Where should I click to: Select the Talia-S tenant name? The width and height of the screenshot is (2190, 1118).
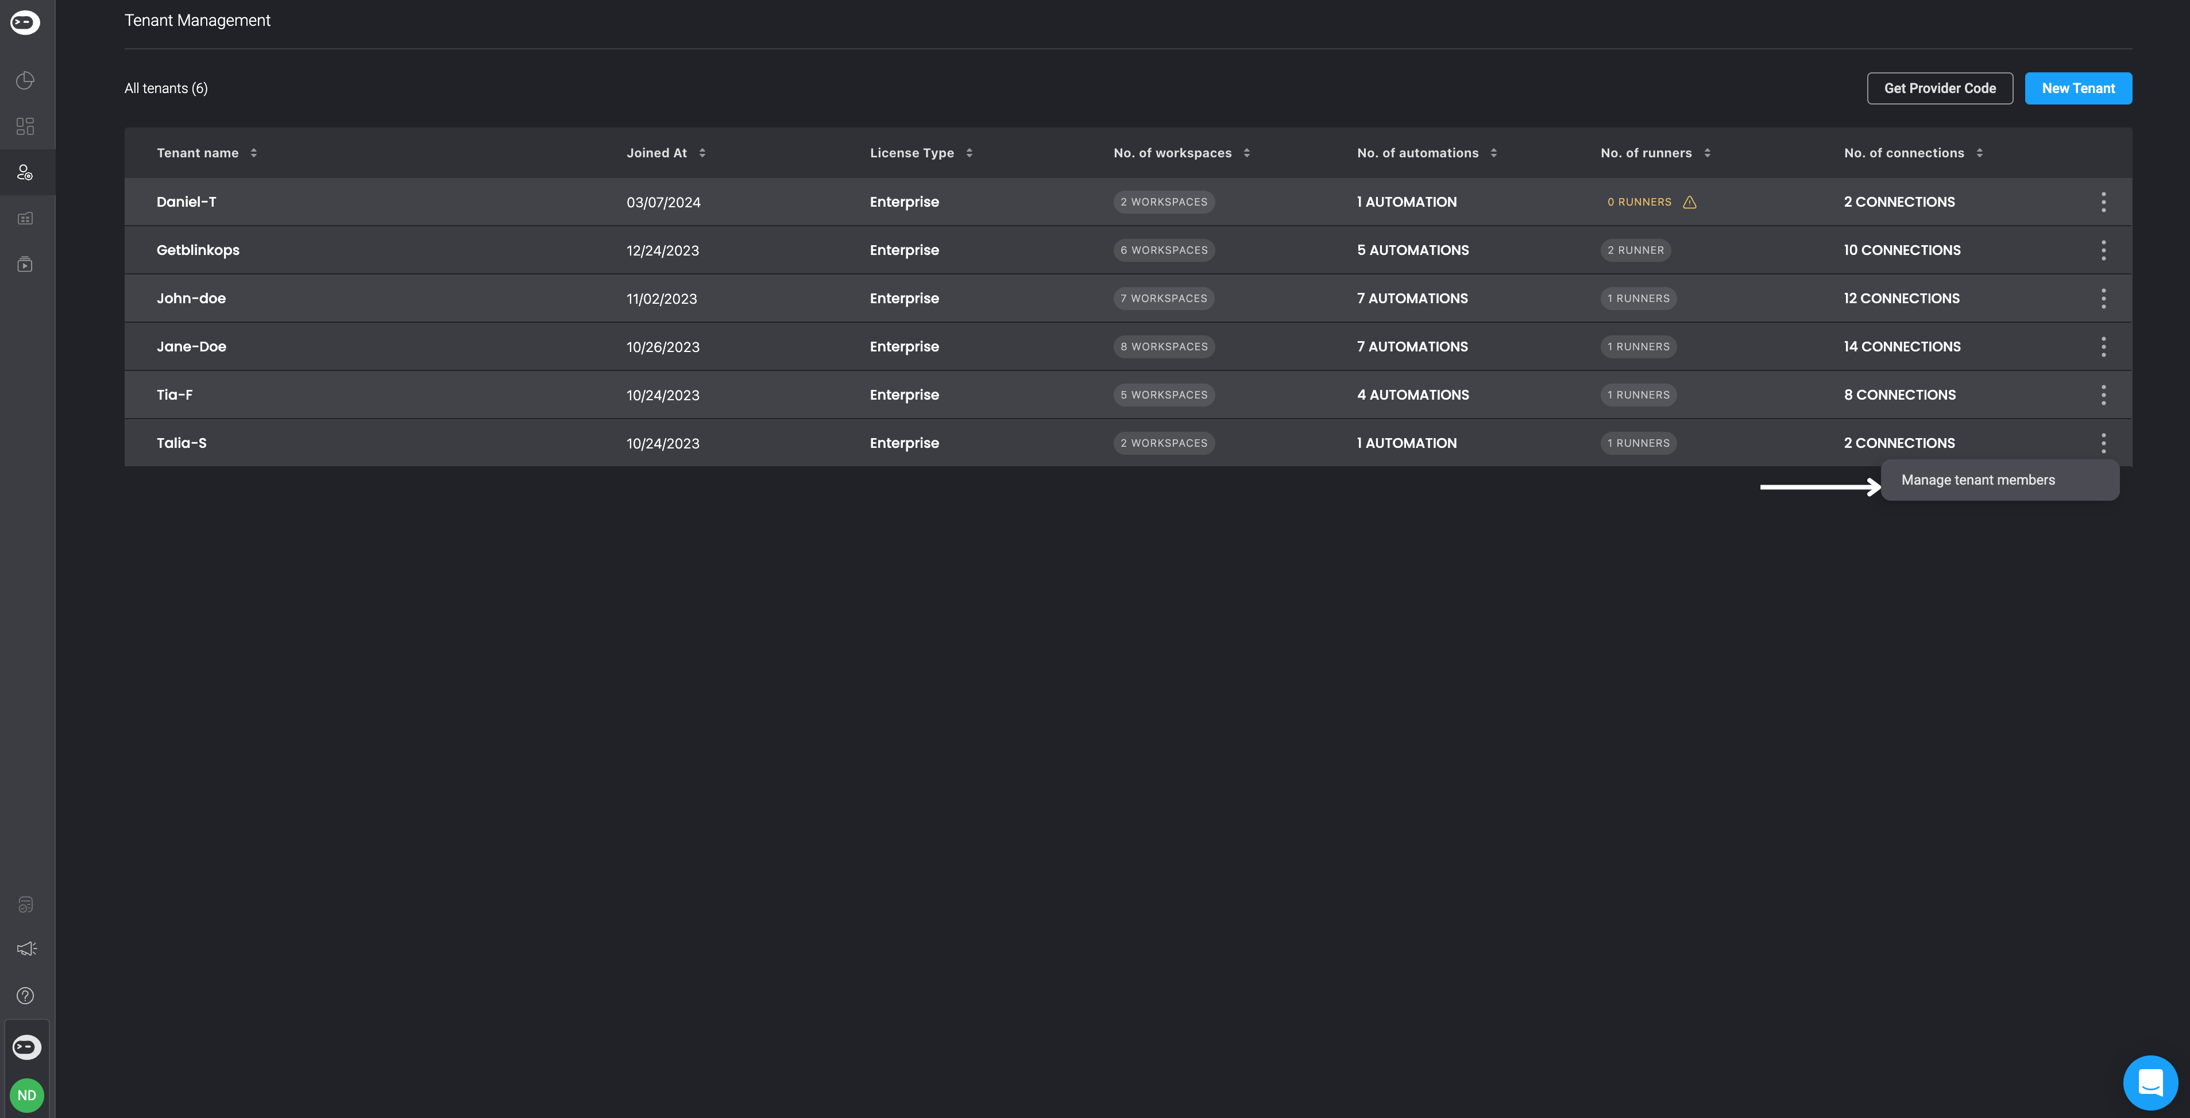pyautogui.click(x=181, y=443)
